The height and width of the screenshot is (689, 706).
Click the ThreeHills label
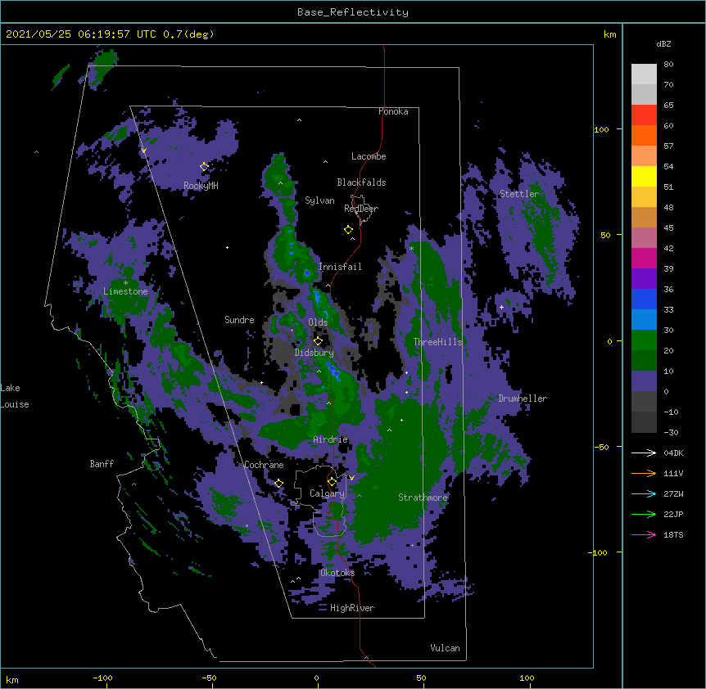[x=437, y=342]
